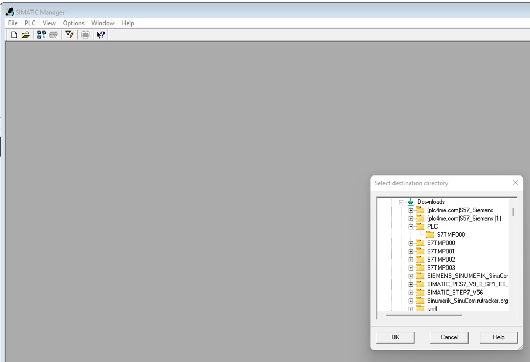
Task: Open the View menu
Action: click(49, 23)
